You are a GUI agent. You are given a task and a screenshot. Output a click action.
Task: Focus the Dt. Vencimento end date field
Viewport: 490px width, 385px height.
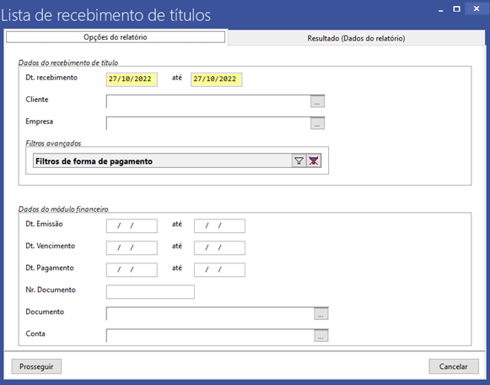click(219, 247)
